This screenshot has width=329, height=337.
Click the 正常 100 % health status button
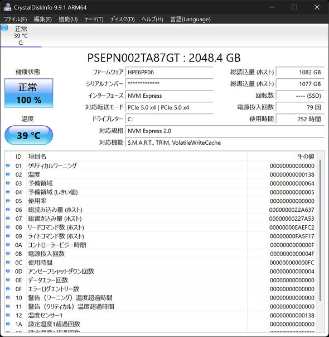pos(29,93)
